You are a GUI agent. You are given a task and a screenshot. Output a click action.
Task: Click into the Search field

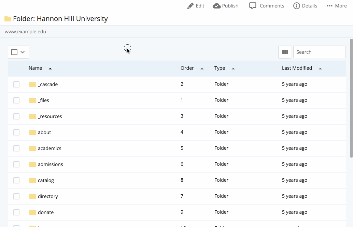pyautogui.click(x=320, y=52)
